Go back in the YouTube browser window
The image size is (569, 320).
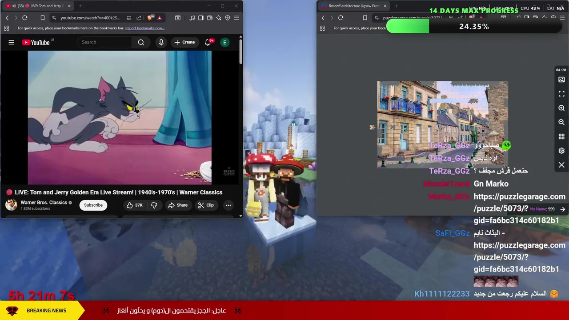pyautogui.click(x=7, y=18)
